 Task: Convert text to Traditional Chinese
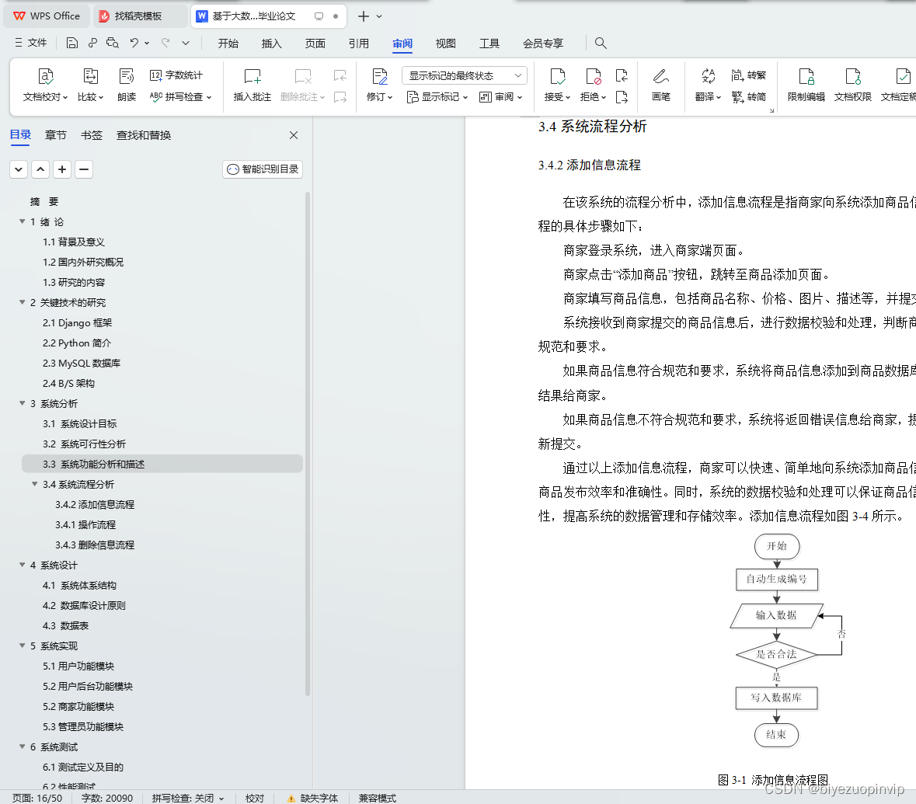(748, 75)
